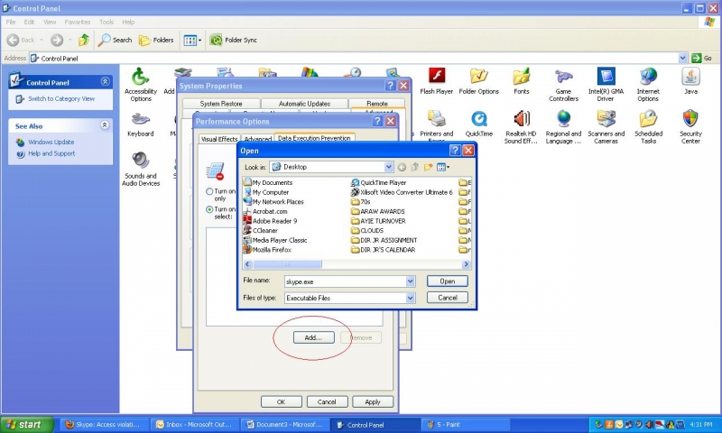
Task: Expand the Look in Desktop dropdown
Action: pos(389,167)
